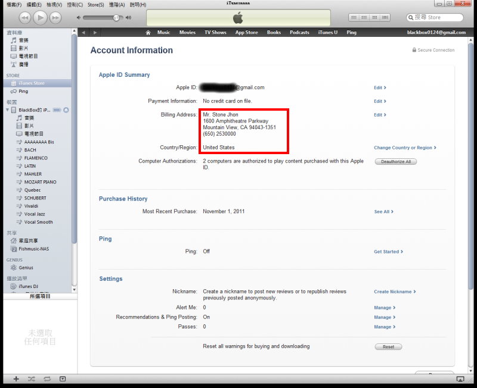Click Change Country or Region
This screenshot has width=477, height=388.
point(405,148)
